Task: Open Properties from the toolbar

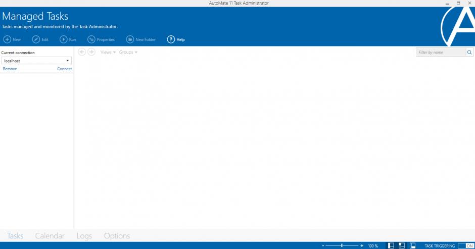Action: [101, 39]
